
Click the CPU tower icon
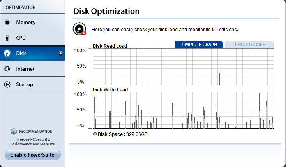[7, 38]
